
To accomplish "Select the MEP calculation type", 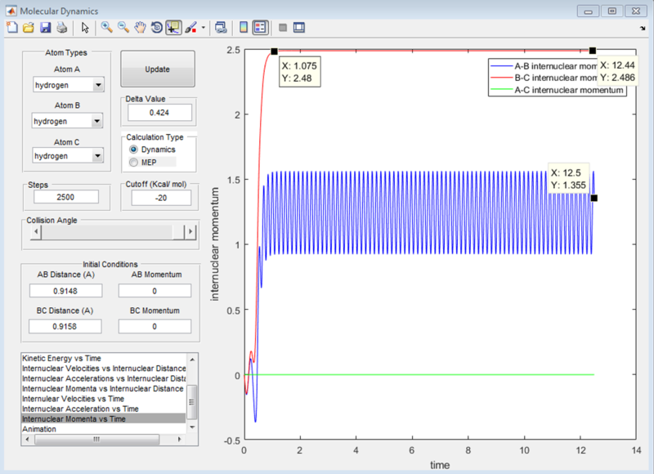I will tap(134, 162).
